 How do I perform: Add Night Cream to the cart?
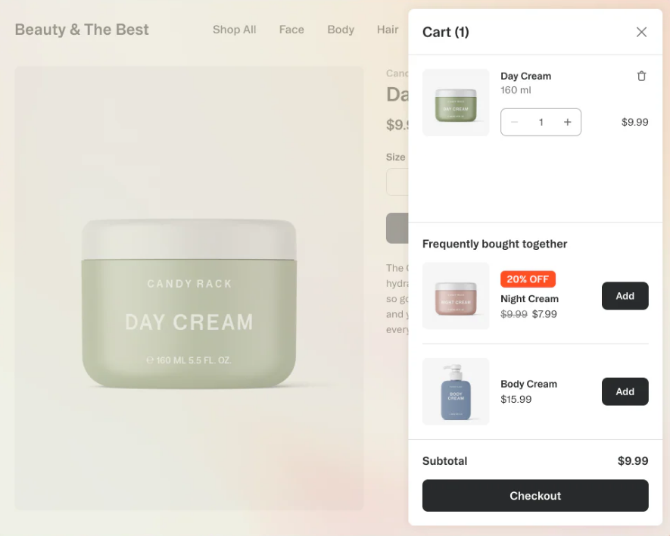pos(625,296)
